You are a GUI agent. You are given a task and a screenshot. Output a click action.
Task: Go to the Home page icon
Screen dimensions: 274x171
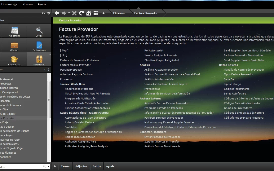coord(88,13)
